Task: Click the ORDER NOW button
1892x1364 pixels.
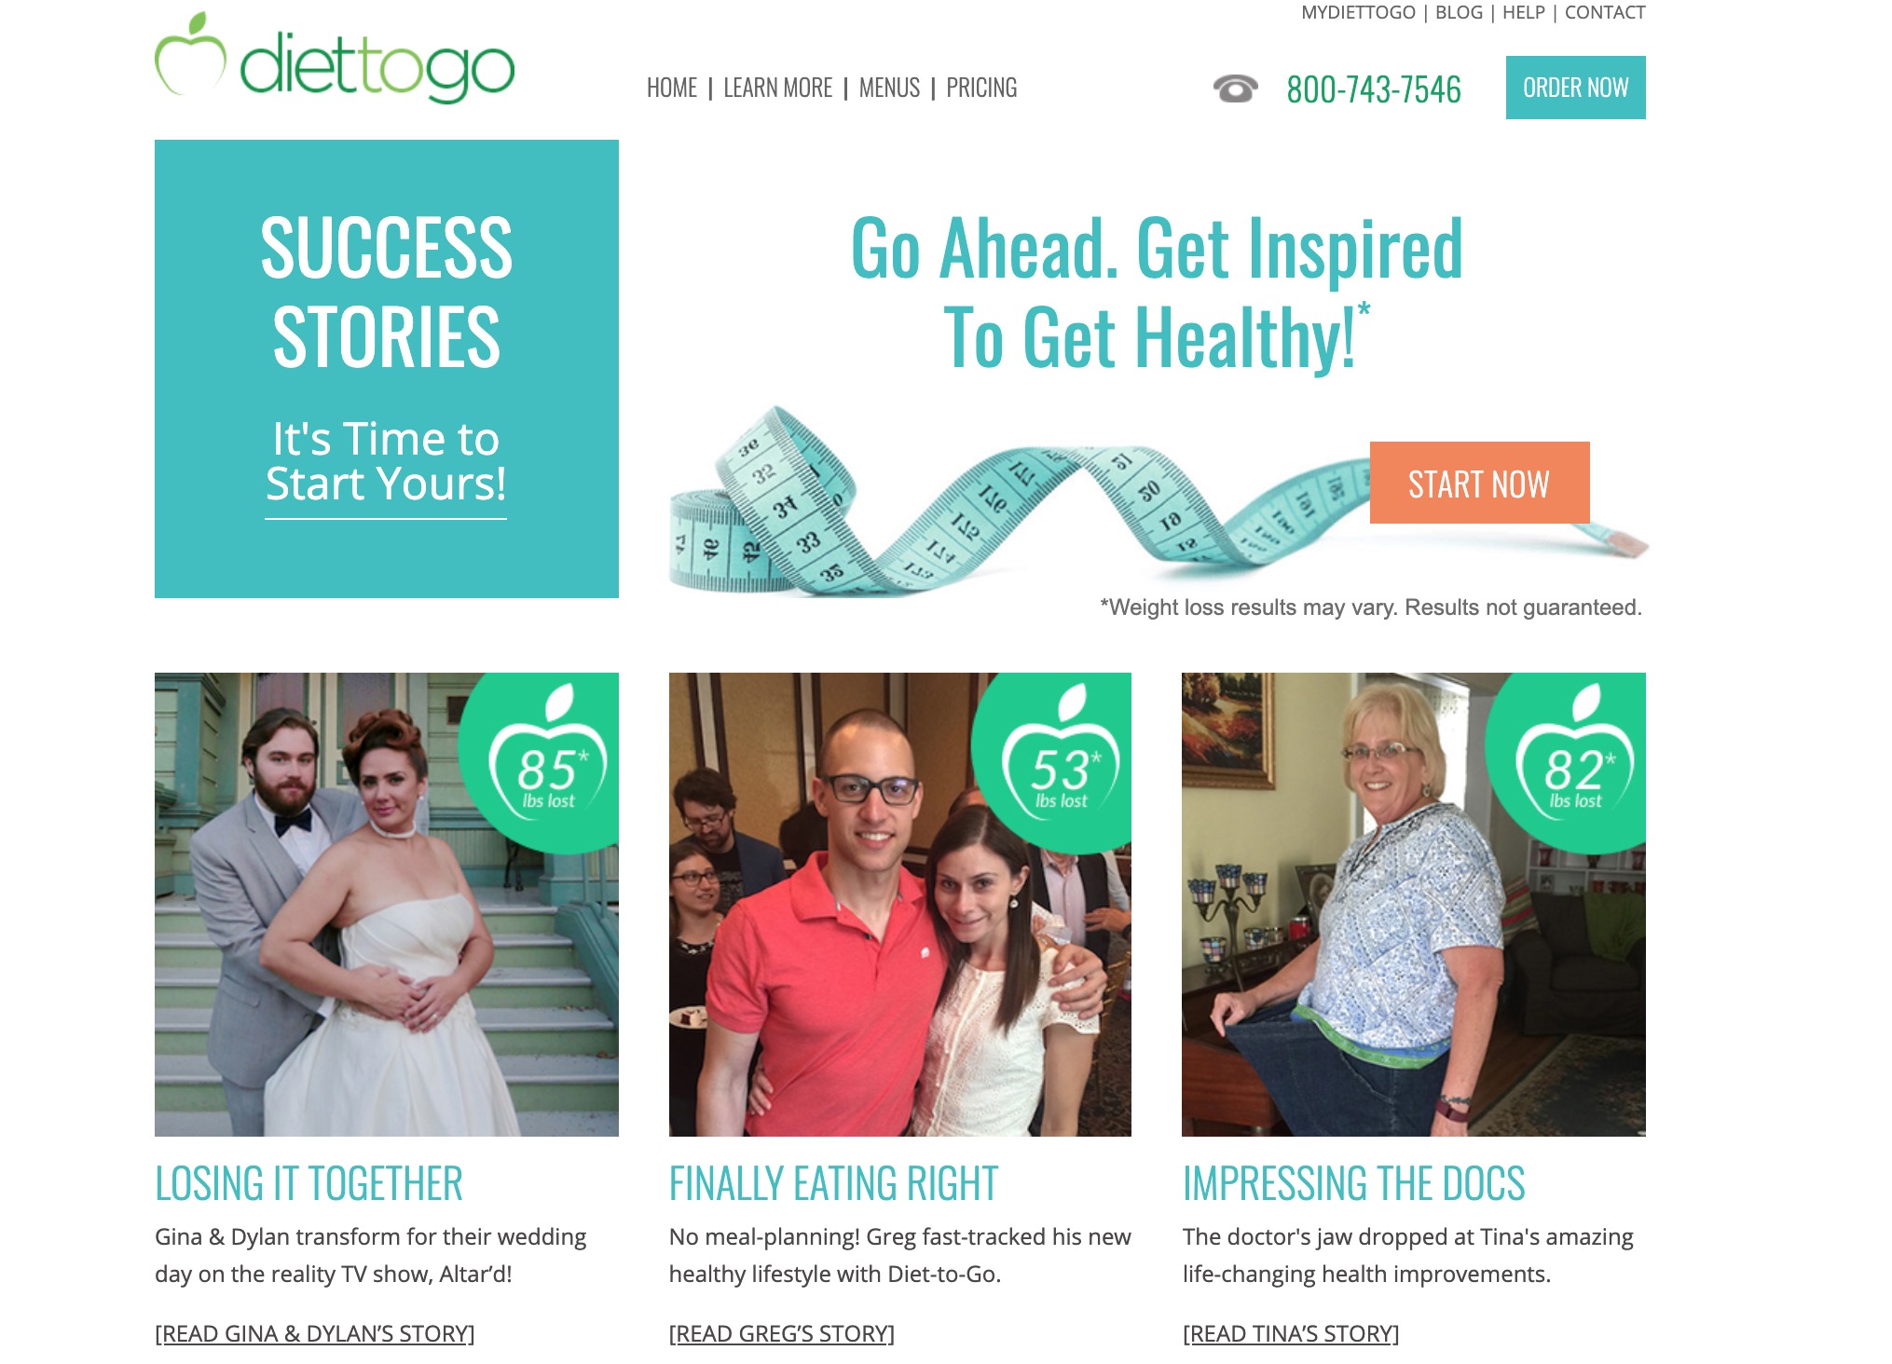Action: tap(1576, 88)
